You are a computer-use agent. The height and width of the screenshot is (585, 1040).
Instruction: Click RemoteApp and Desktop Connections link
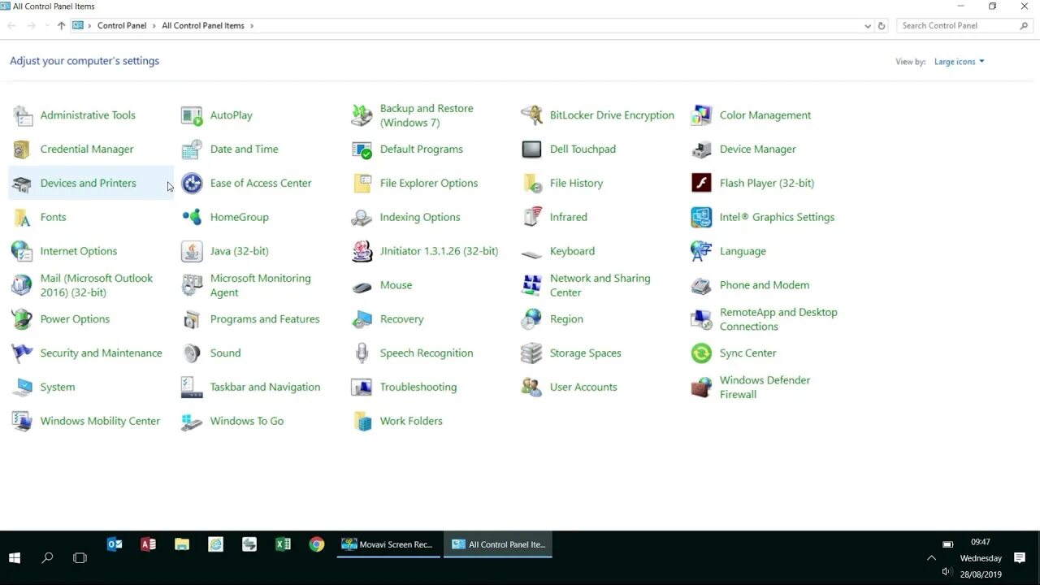tap(778, 319)
